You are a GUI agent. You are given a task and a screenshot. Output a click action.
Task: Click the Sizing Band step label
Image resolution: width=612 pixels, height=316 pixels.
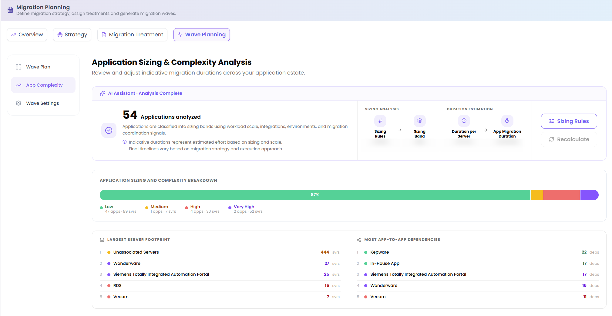(420, 134)
